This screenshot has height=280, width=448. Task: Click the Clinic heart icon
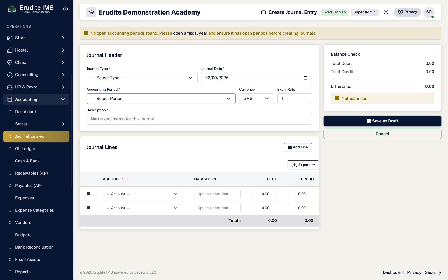click(x=10, y=62)
